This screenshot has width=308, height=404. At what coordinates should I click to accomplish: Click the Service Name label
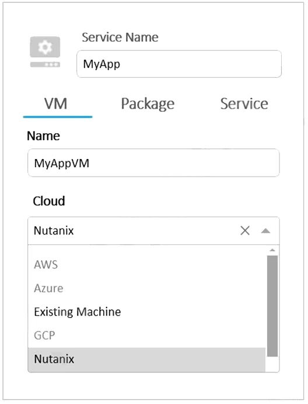pyautogui.click(x=120, y=37)
